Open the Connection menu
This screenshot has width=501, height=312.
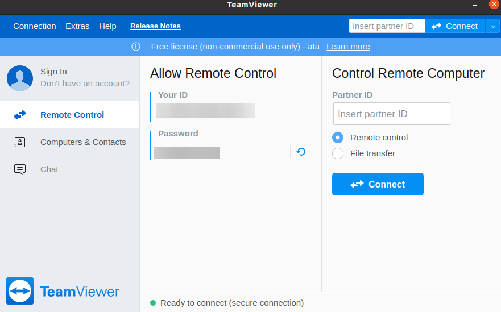click(35, 26)
